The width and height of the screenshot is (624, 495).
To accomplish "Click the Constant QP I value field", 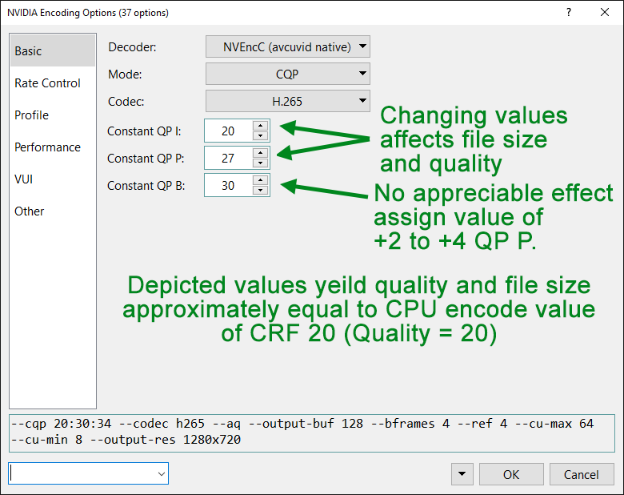I will point(229,131).
